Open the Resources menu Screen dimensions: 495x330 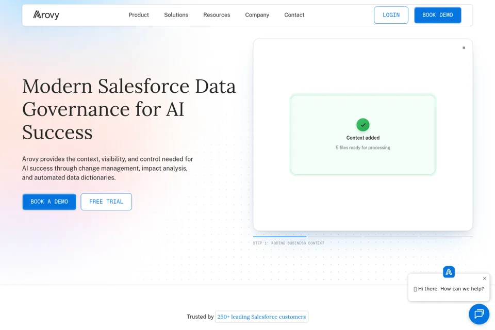(217, 15)
